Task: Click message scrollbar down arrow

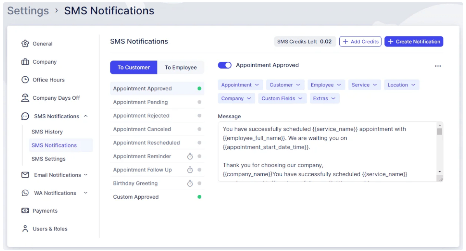Action: [x=440, y=172]
